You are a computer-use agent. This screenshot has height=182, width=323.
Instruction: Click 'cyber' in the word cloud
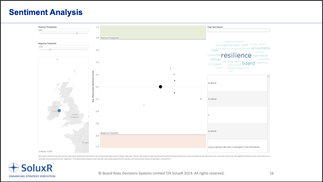point(236,45)
